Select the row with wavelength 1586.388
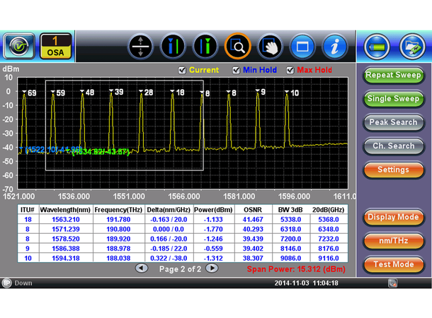This screenshot has width=432, height=318. 183,249
